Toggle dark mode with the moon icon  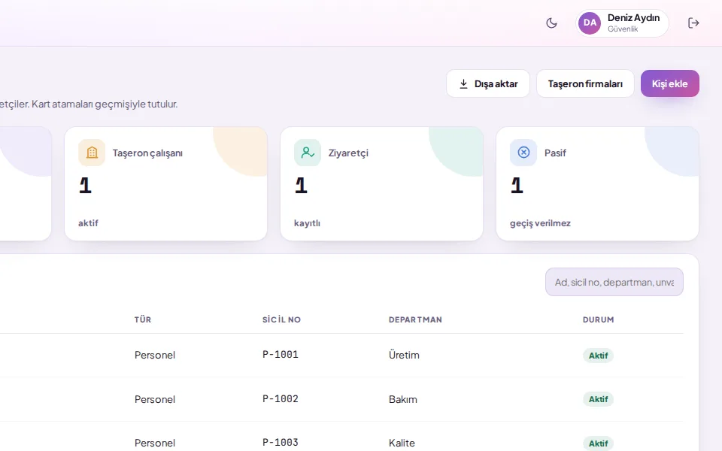[551, 23]
